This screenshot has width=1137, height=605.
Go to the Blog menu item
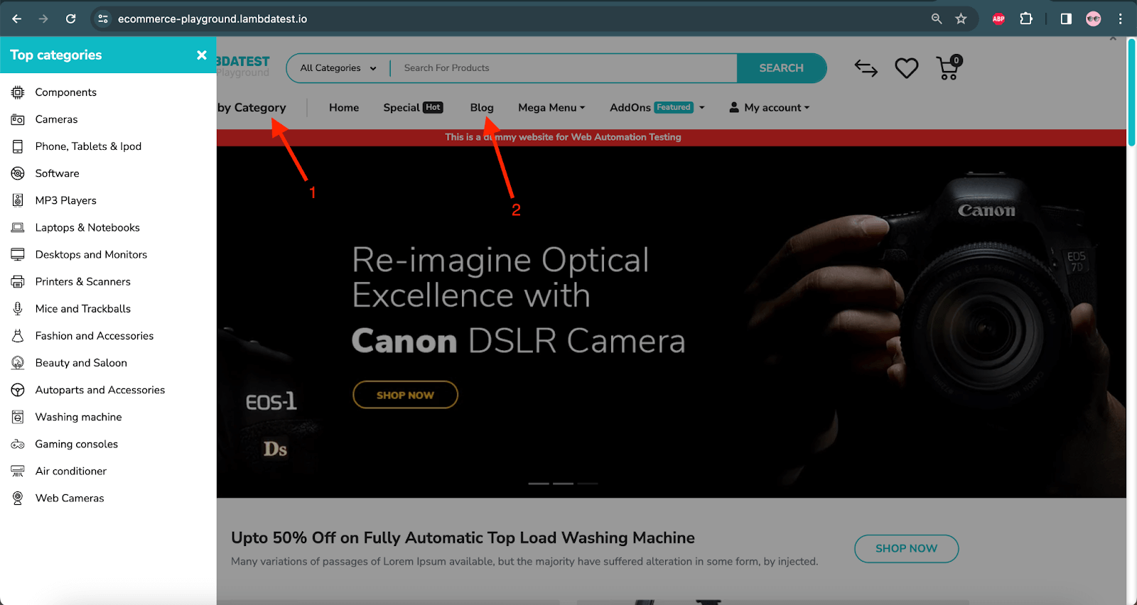click(482, 108)
